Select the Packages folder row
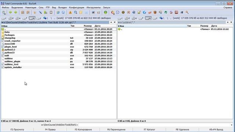 click(59, 35)
